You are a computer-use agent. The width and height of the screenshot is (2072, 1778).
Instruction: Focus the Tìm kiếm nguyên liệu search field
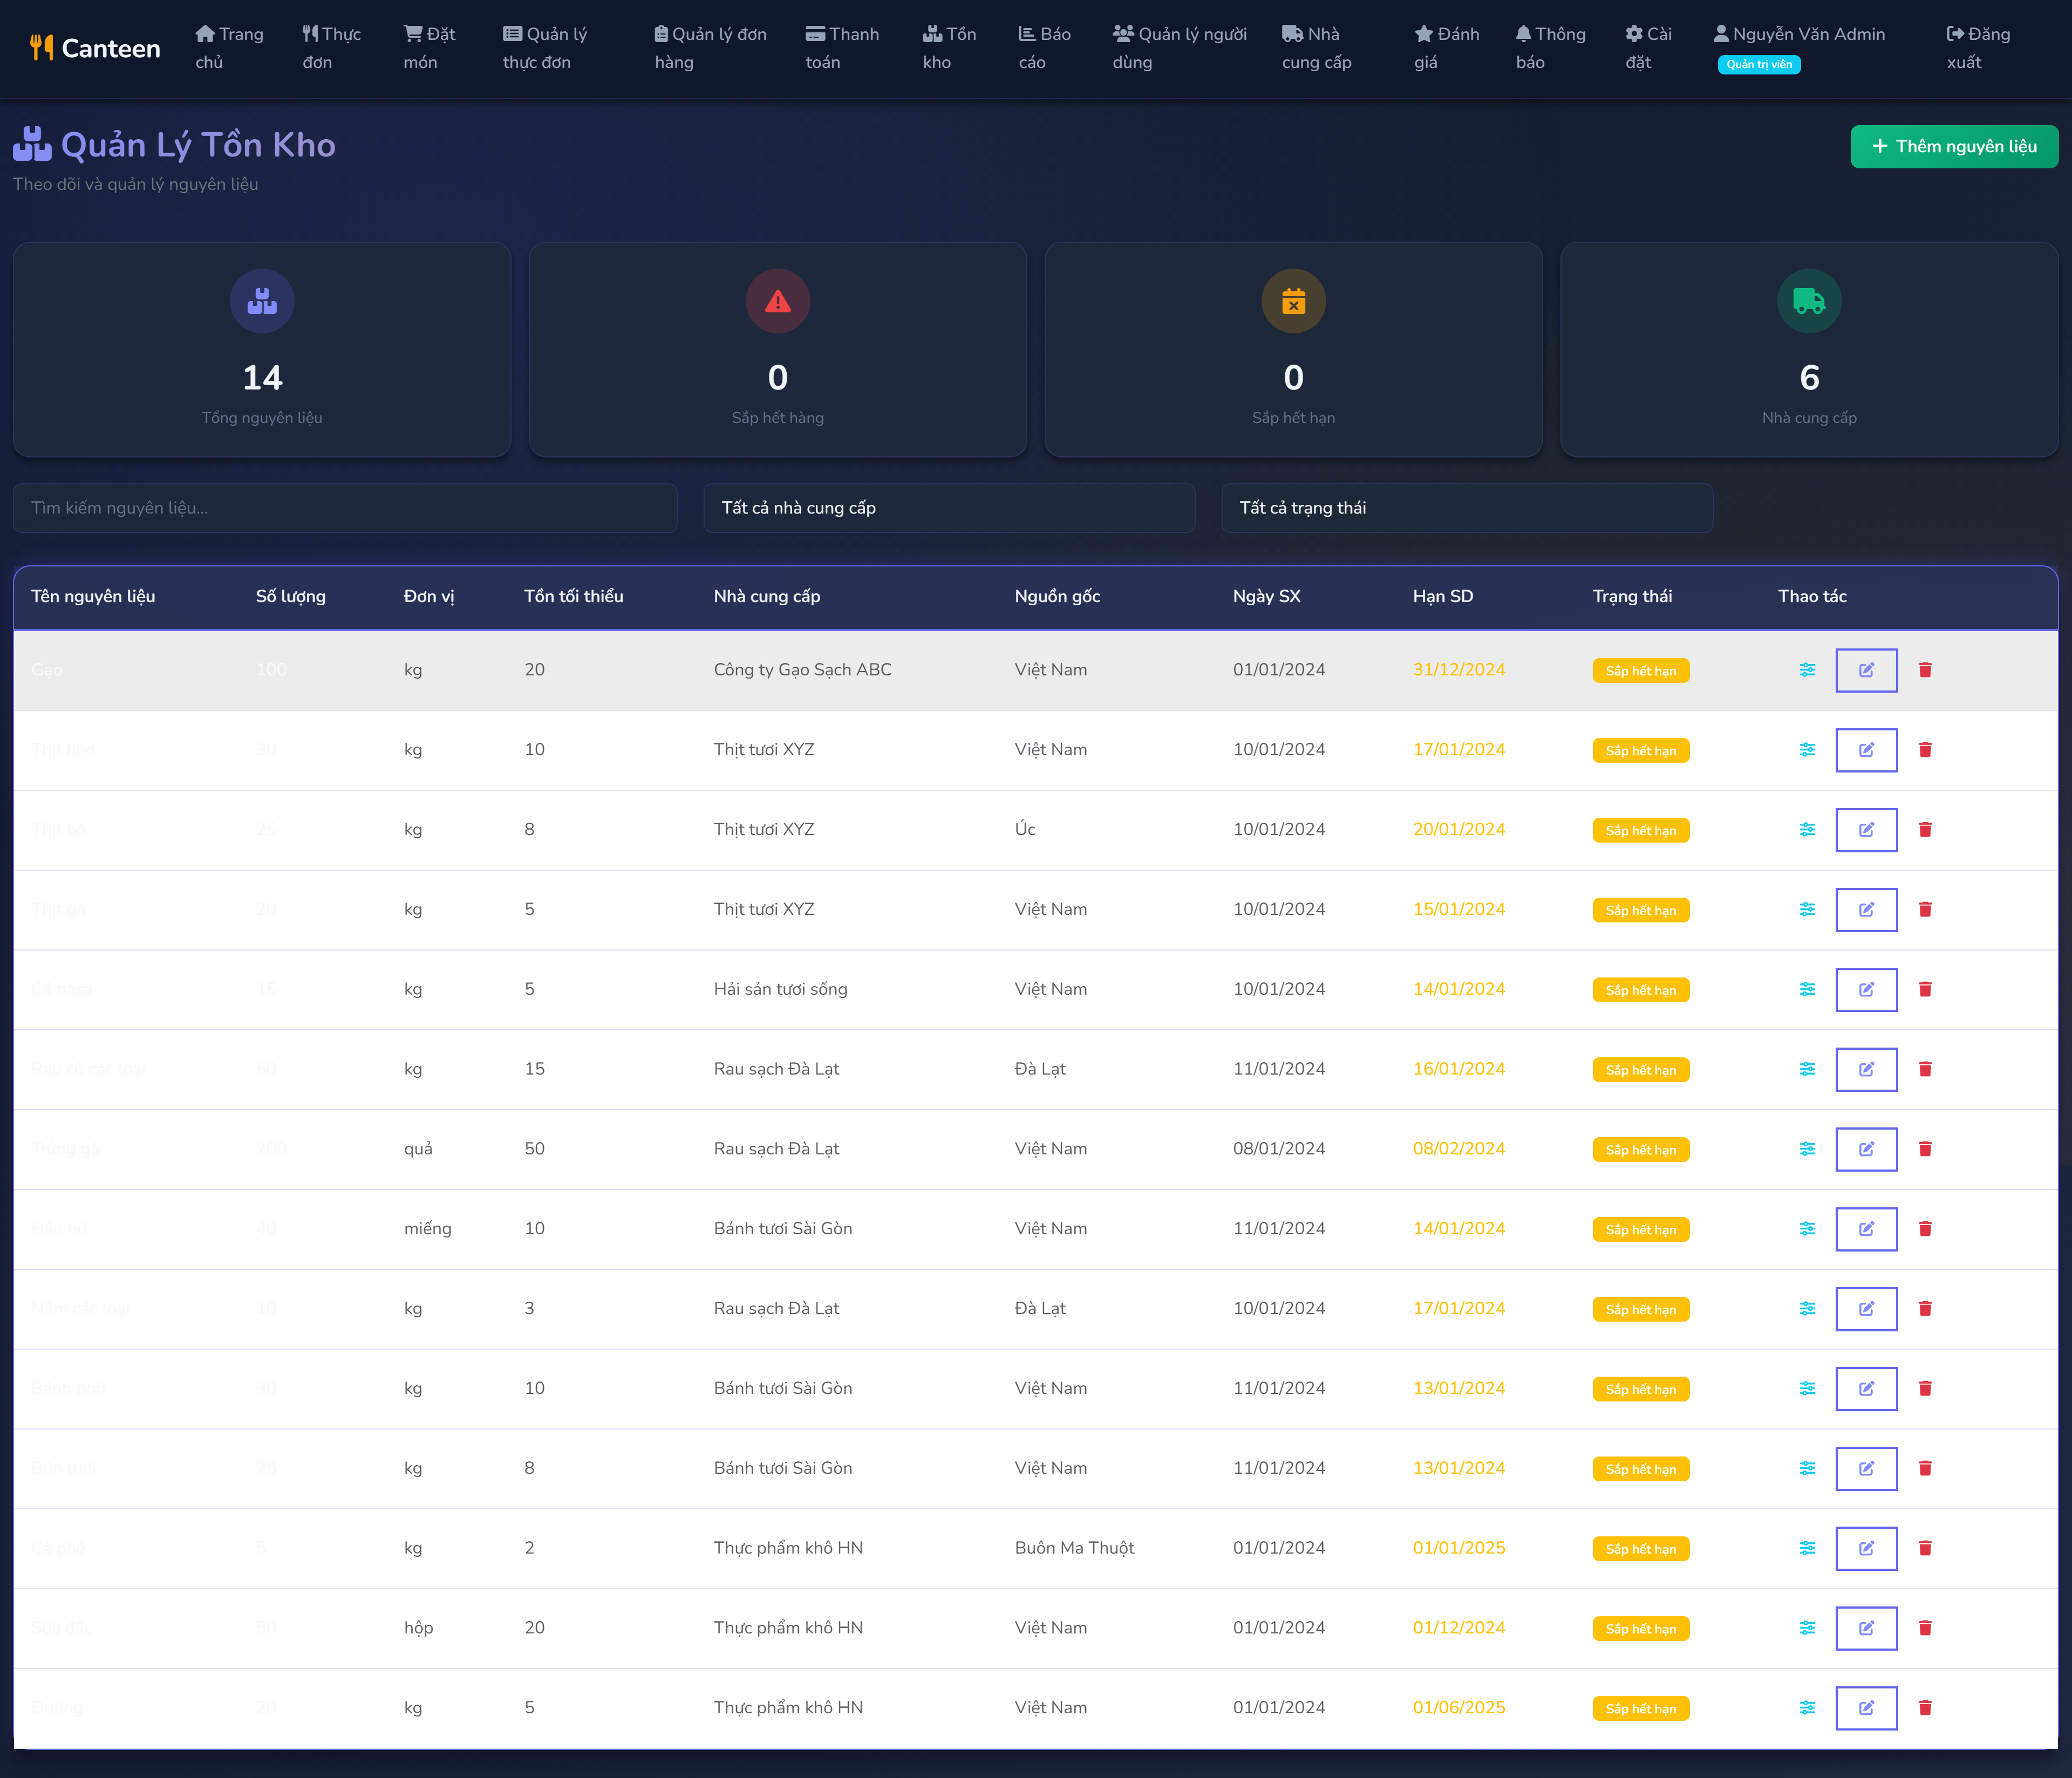[x=345, y=508]
